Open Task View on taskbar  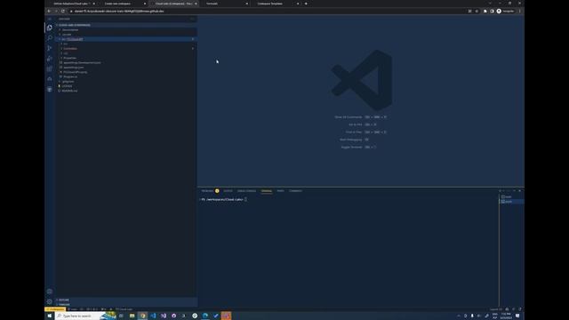121,316
